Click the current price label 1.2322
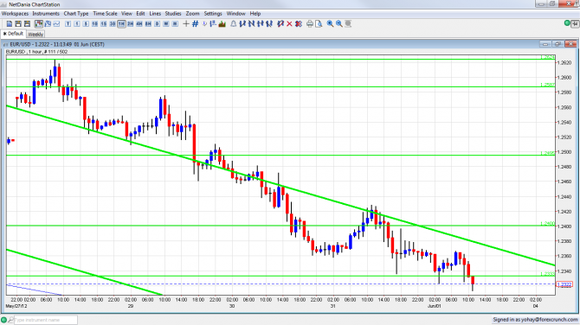The image size is (580, 325). coord(564,284)
